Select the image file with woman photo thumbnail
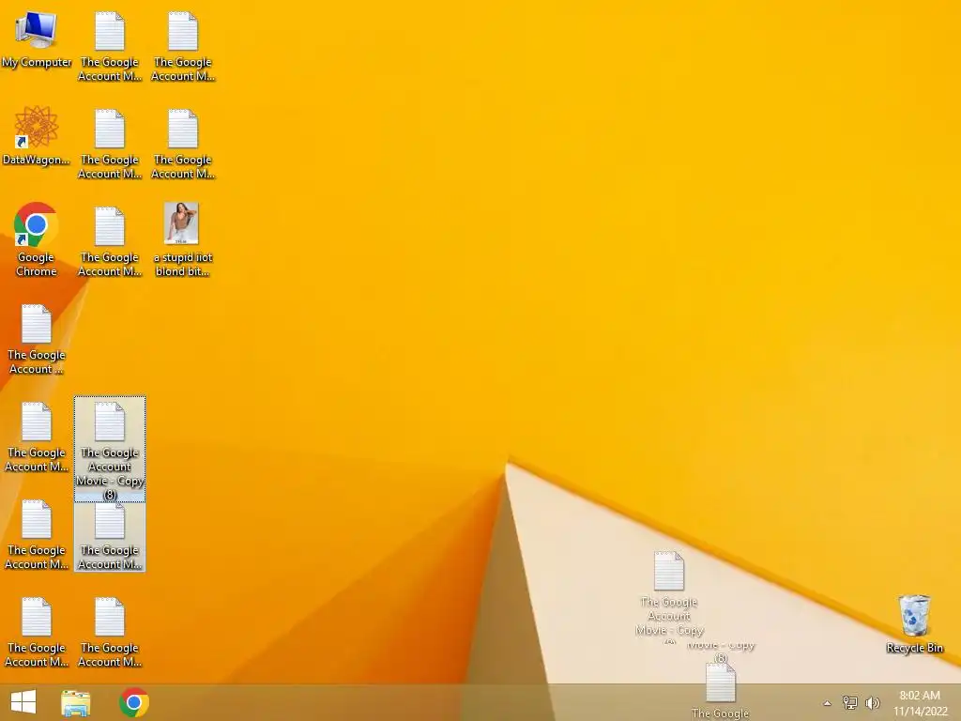Image resolution: width=961 pixels, height=721 pixels. point(182,239)
